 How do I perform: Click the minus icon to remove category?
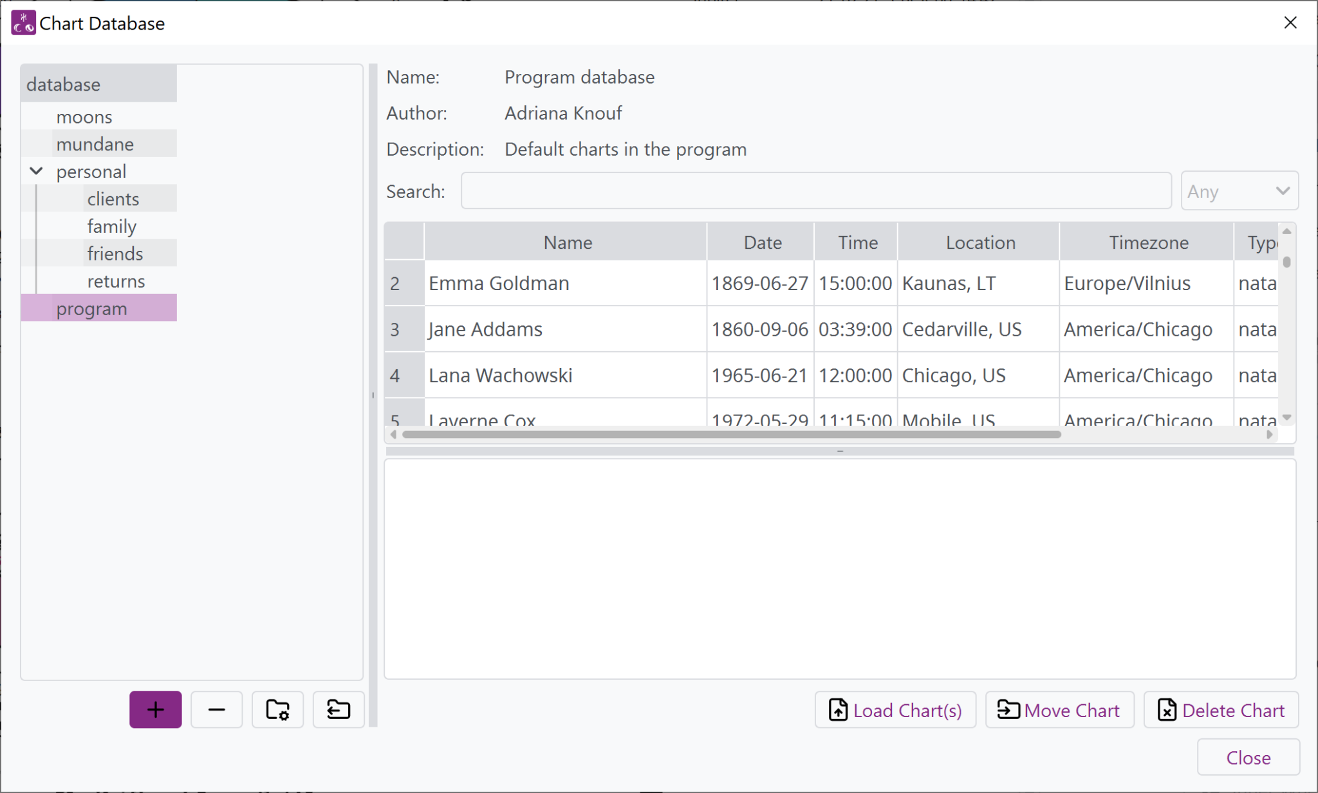pos(216,709)
